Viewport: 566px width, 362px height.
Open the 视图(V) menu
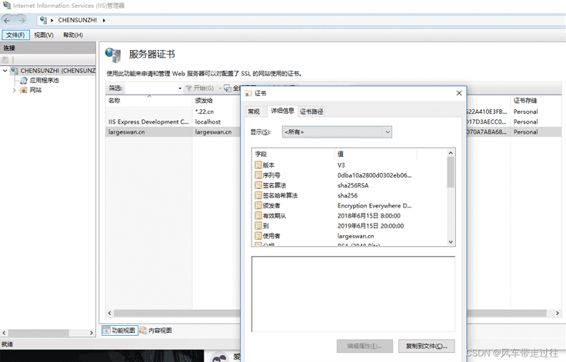[44, 35]
